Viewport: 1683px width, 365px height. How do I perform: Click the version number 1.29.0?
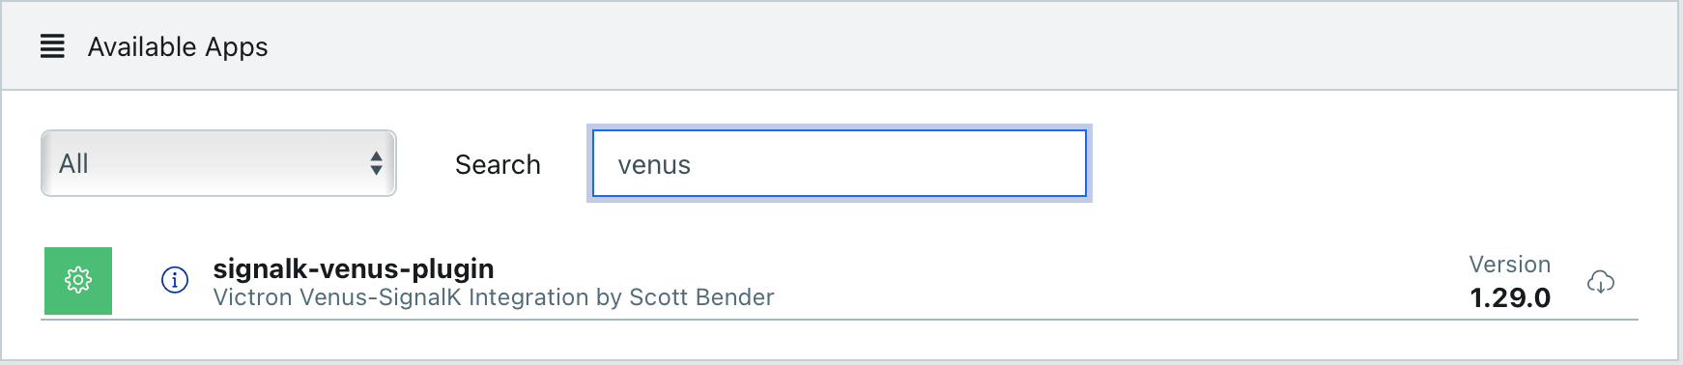coord(1510,297)
